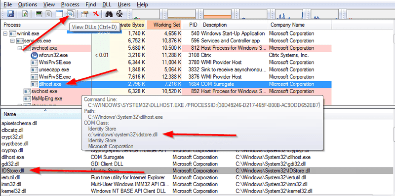Click the 'Citrix Systems, Inc.' company cell

289,55
